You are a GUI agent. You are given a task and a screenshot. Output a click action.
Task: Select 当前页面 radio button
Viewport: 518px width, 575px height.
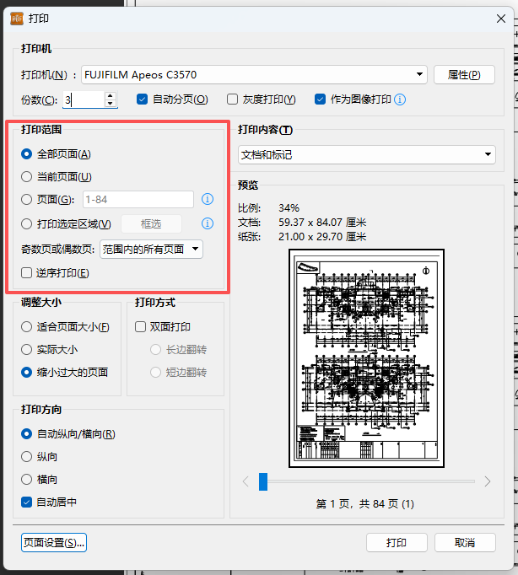tap(27, 177)
